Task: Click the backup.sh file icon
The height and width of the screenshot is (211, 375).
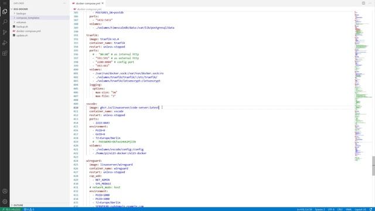Action: click(14, 26)
